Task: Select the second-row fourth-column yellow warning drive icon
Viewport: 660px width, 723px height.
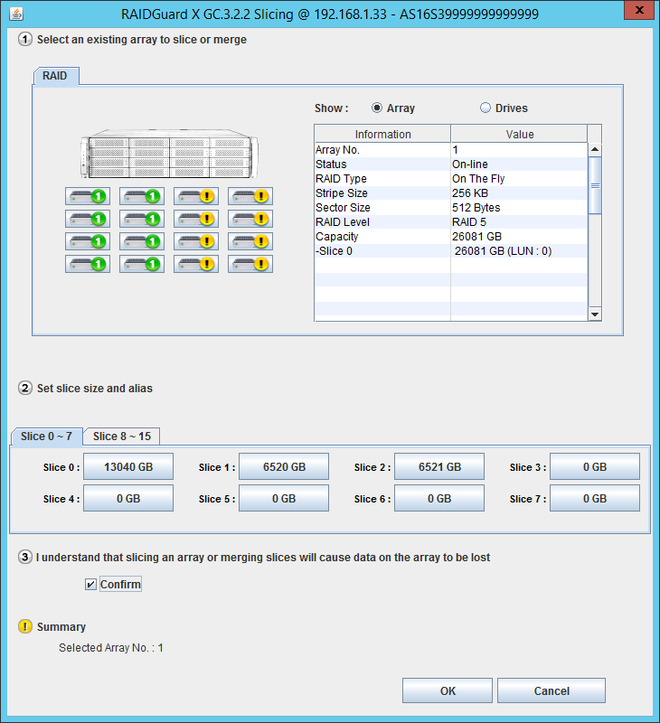Action: click(x=250, y=219)
